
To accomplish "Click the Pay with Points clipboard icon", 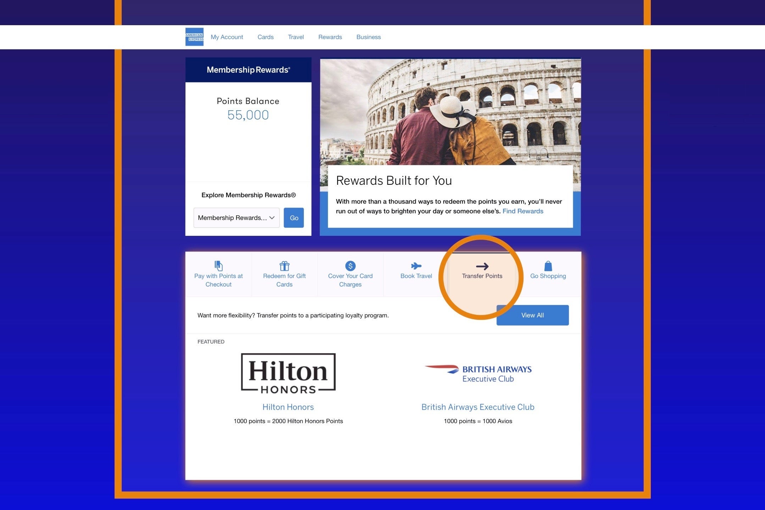I will click(x=218, y=266).
